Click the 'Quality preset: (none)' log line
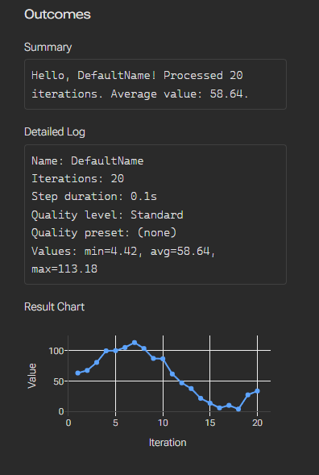Image resolution: width=319 pixels, height=475 pixels. pos(104,232)
